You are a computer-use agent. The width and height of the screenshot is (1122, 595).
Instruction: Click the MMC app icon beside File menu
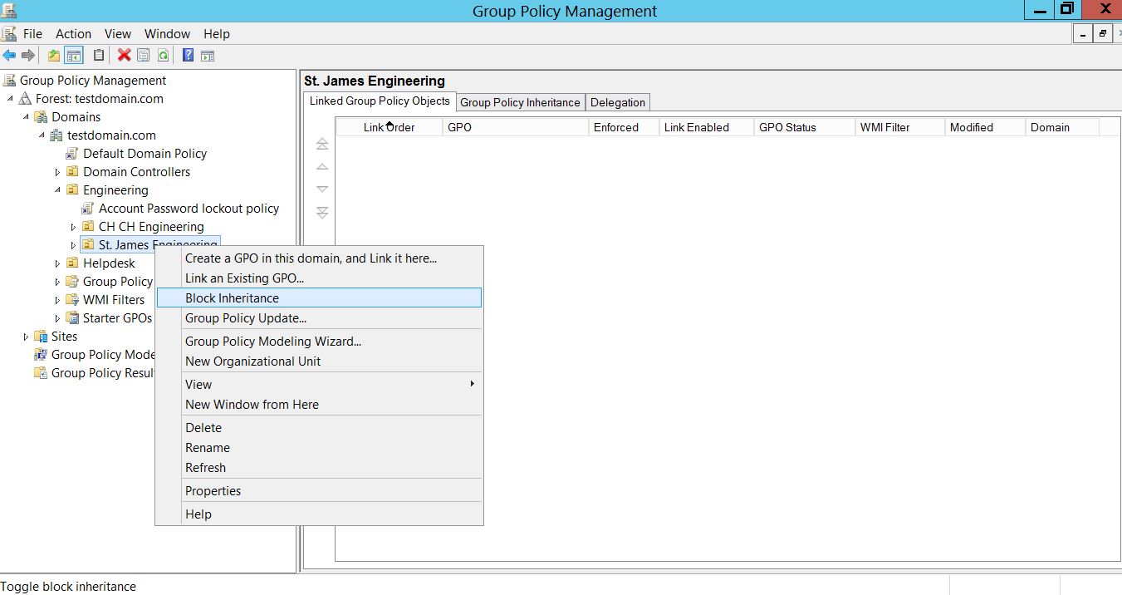(9, 34)
